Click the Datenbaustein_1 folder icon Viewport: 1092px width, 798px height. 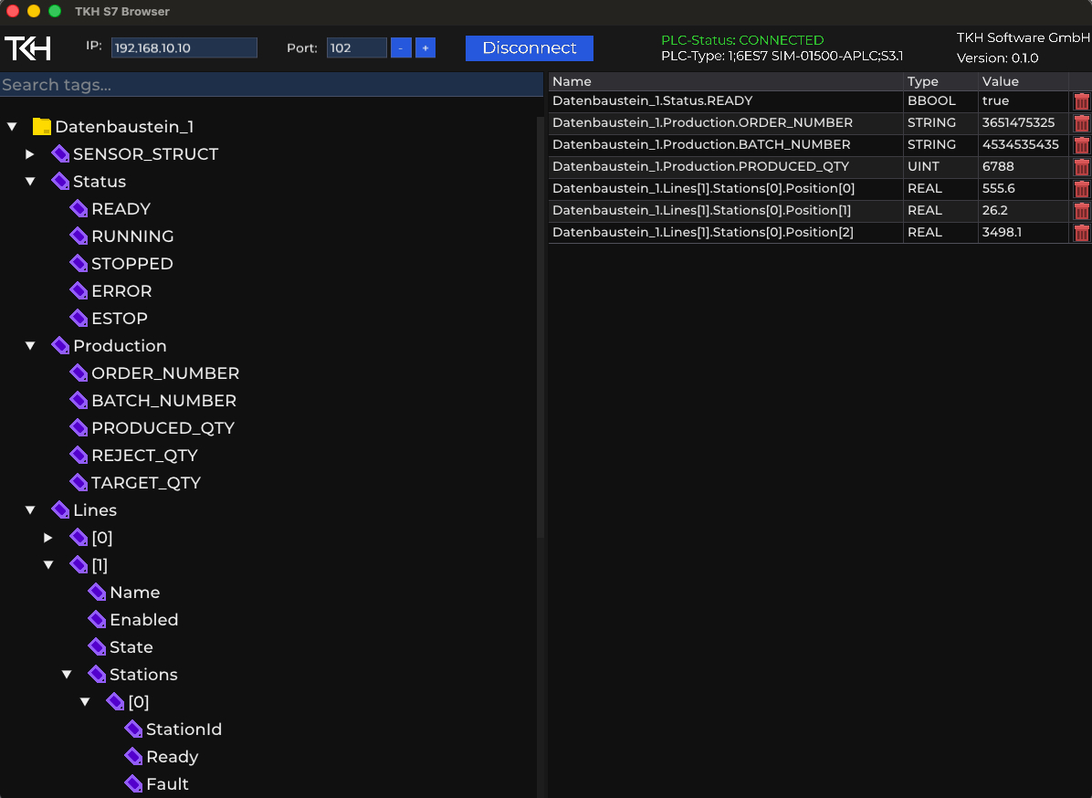click(x=42, y=127)
